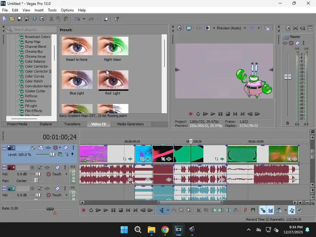Pause playback in the preview transport
Screen dimensions: 316x237
tap(220, 114)
